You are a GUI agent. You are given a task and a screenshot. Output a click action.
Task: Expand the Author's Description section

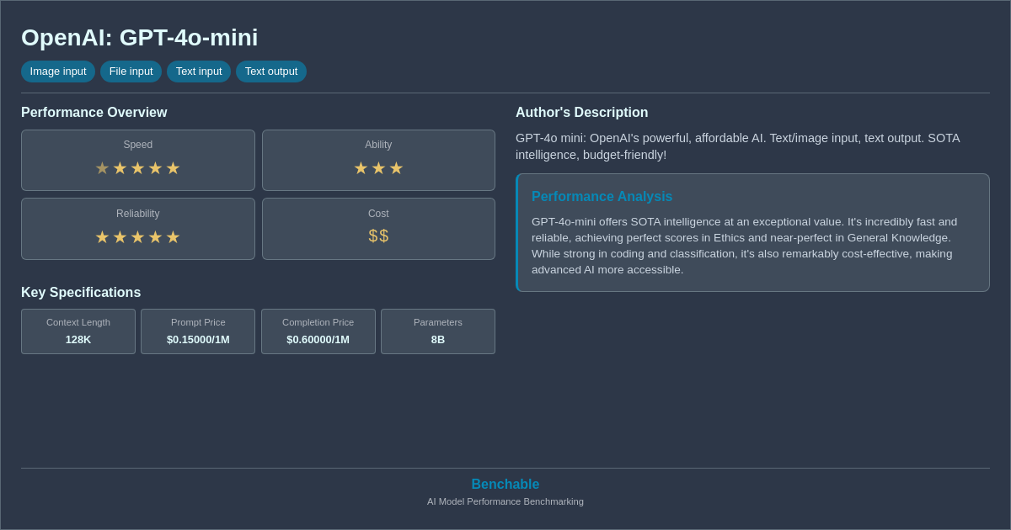click(581, 112)
